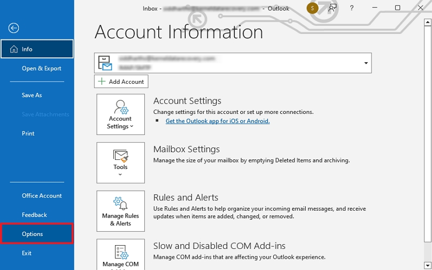This screenshot has width=432, height=270.
Task: Open Help question mark icon
Action: pos(352,8)
